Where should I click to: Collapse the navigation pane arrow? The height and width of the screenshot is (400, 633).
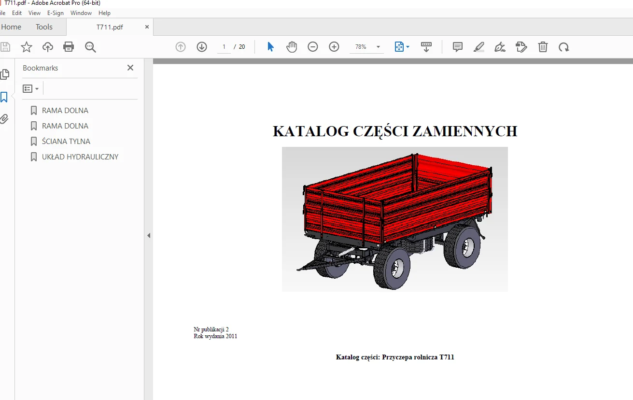click(149, 236)
